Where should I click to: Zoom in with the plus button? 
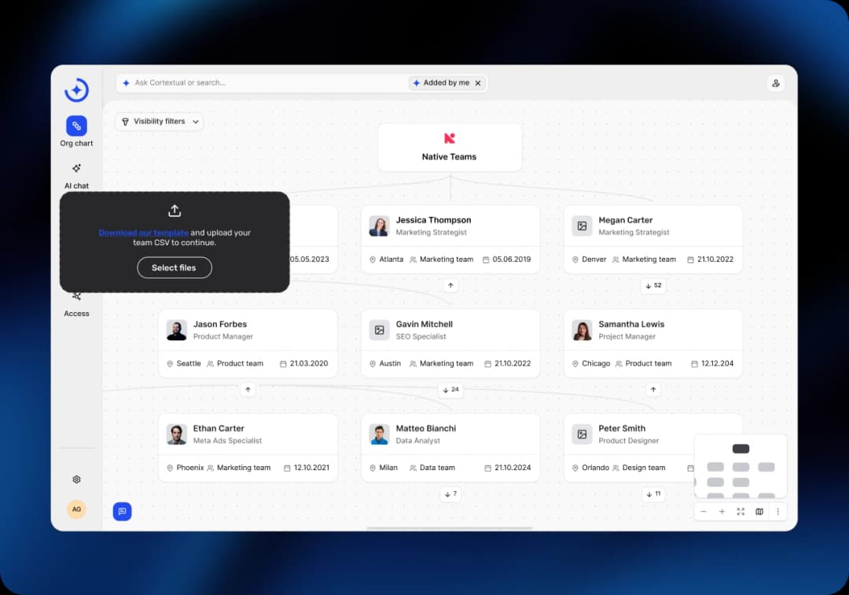[x=722, y=512]
